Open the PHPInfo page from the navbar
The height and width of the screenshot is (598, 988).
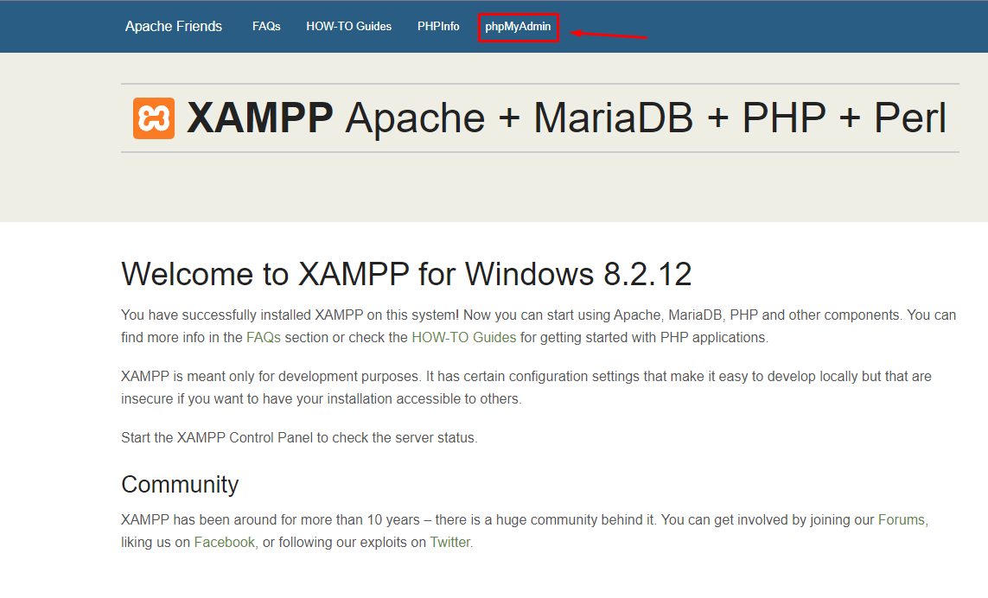point(438,27)
